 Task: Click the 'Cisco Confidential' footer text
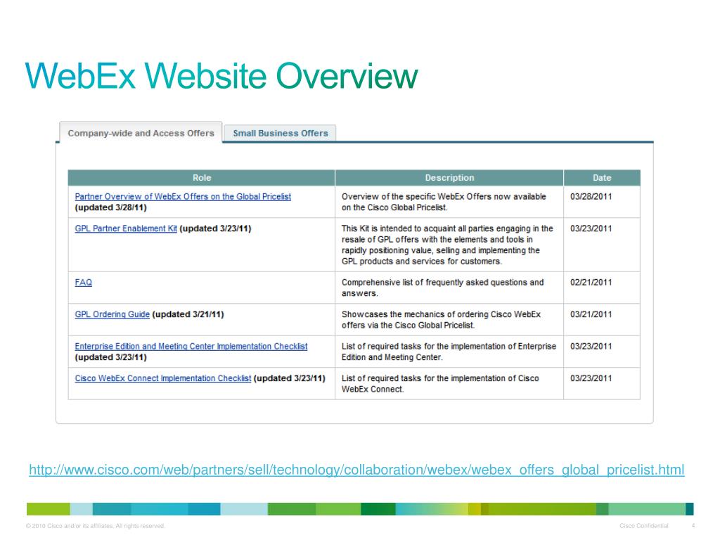click(644, 526)
